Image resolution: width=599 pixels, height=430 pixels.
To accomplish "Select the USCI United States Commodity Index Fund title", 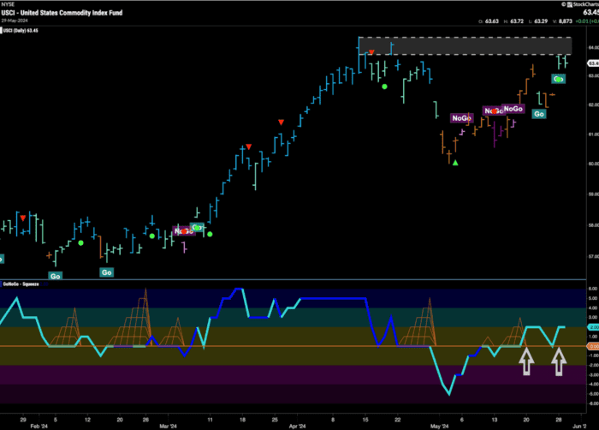I will 62,13.
